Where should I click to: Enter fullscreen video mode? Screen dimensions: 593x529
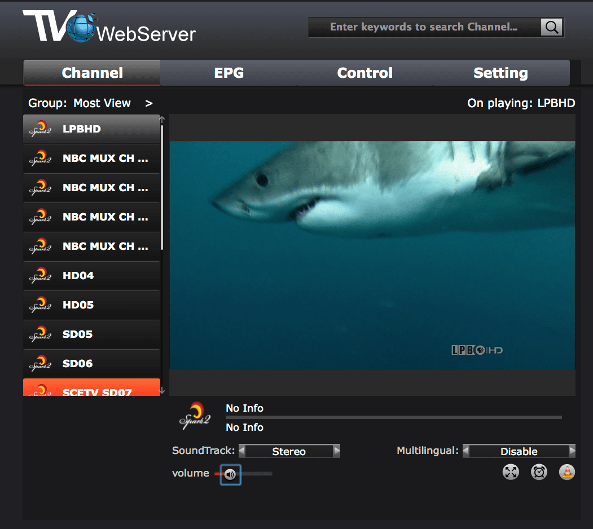click(511, 472)
